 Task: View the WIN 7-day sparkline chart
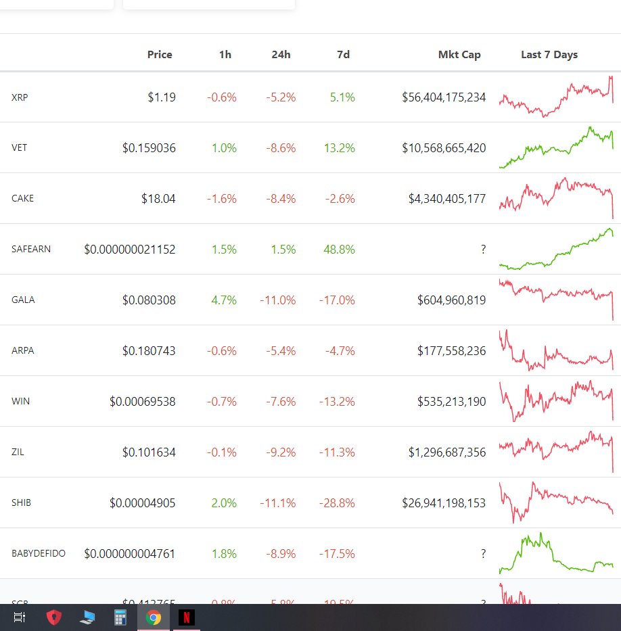[556, 401]
